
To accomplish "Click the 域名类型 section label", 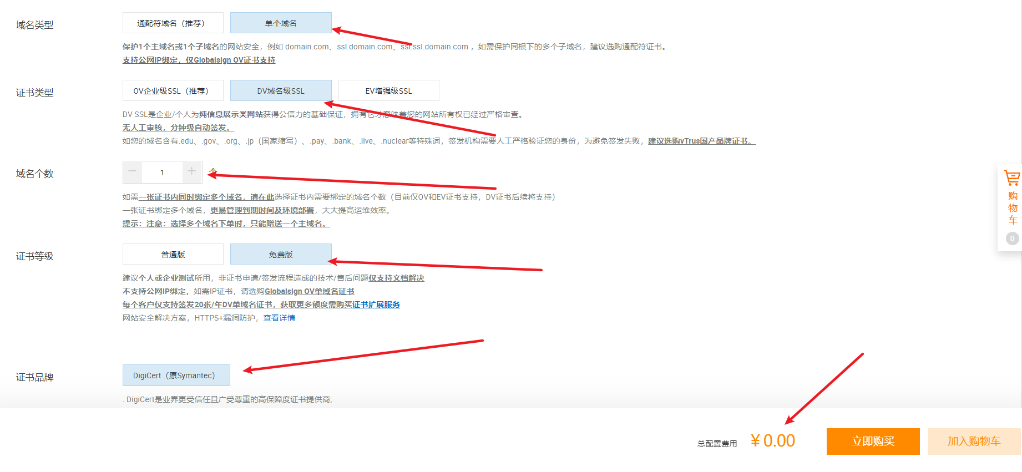I will (x=35, y=25).
